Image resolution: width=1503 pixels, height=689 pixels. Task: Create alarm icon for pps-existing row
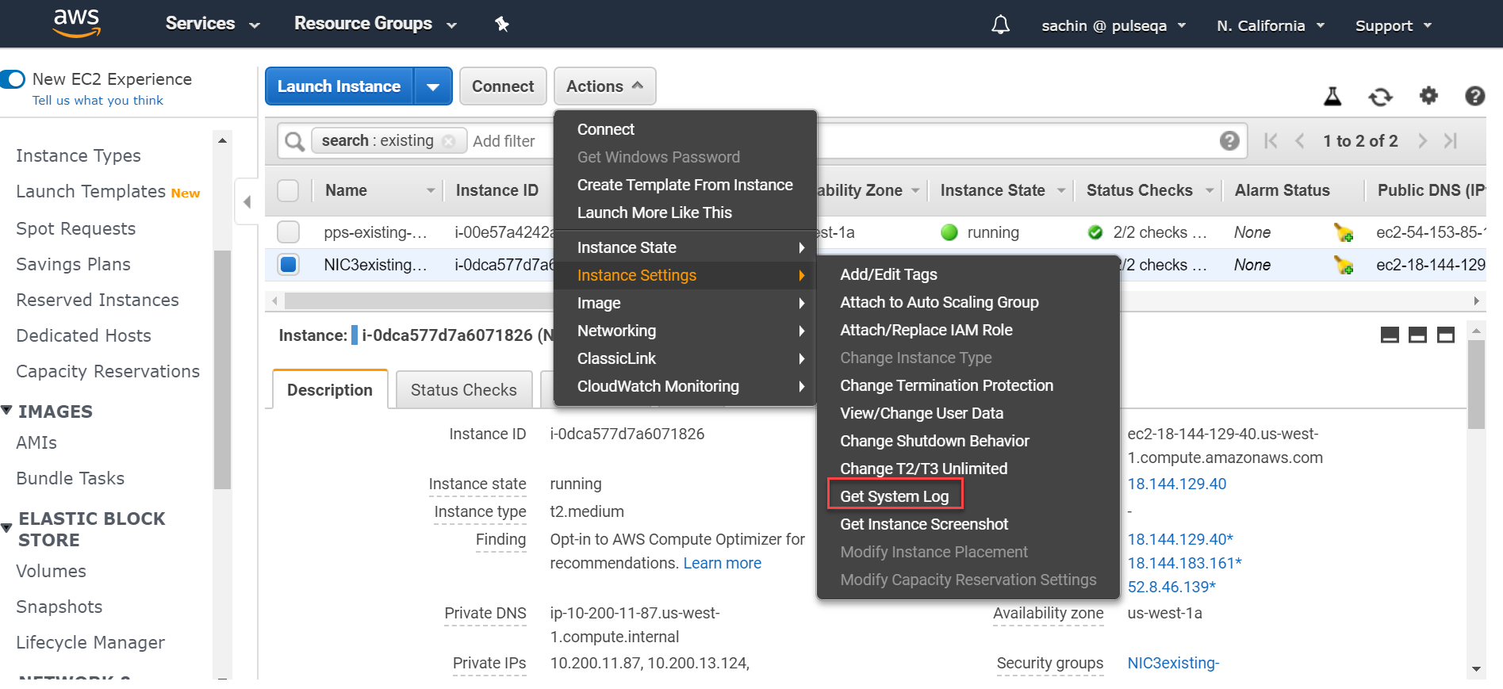coord(1344,232)
